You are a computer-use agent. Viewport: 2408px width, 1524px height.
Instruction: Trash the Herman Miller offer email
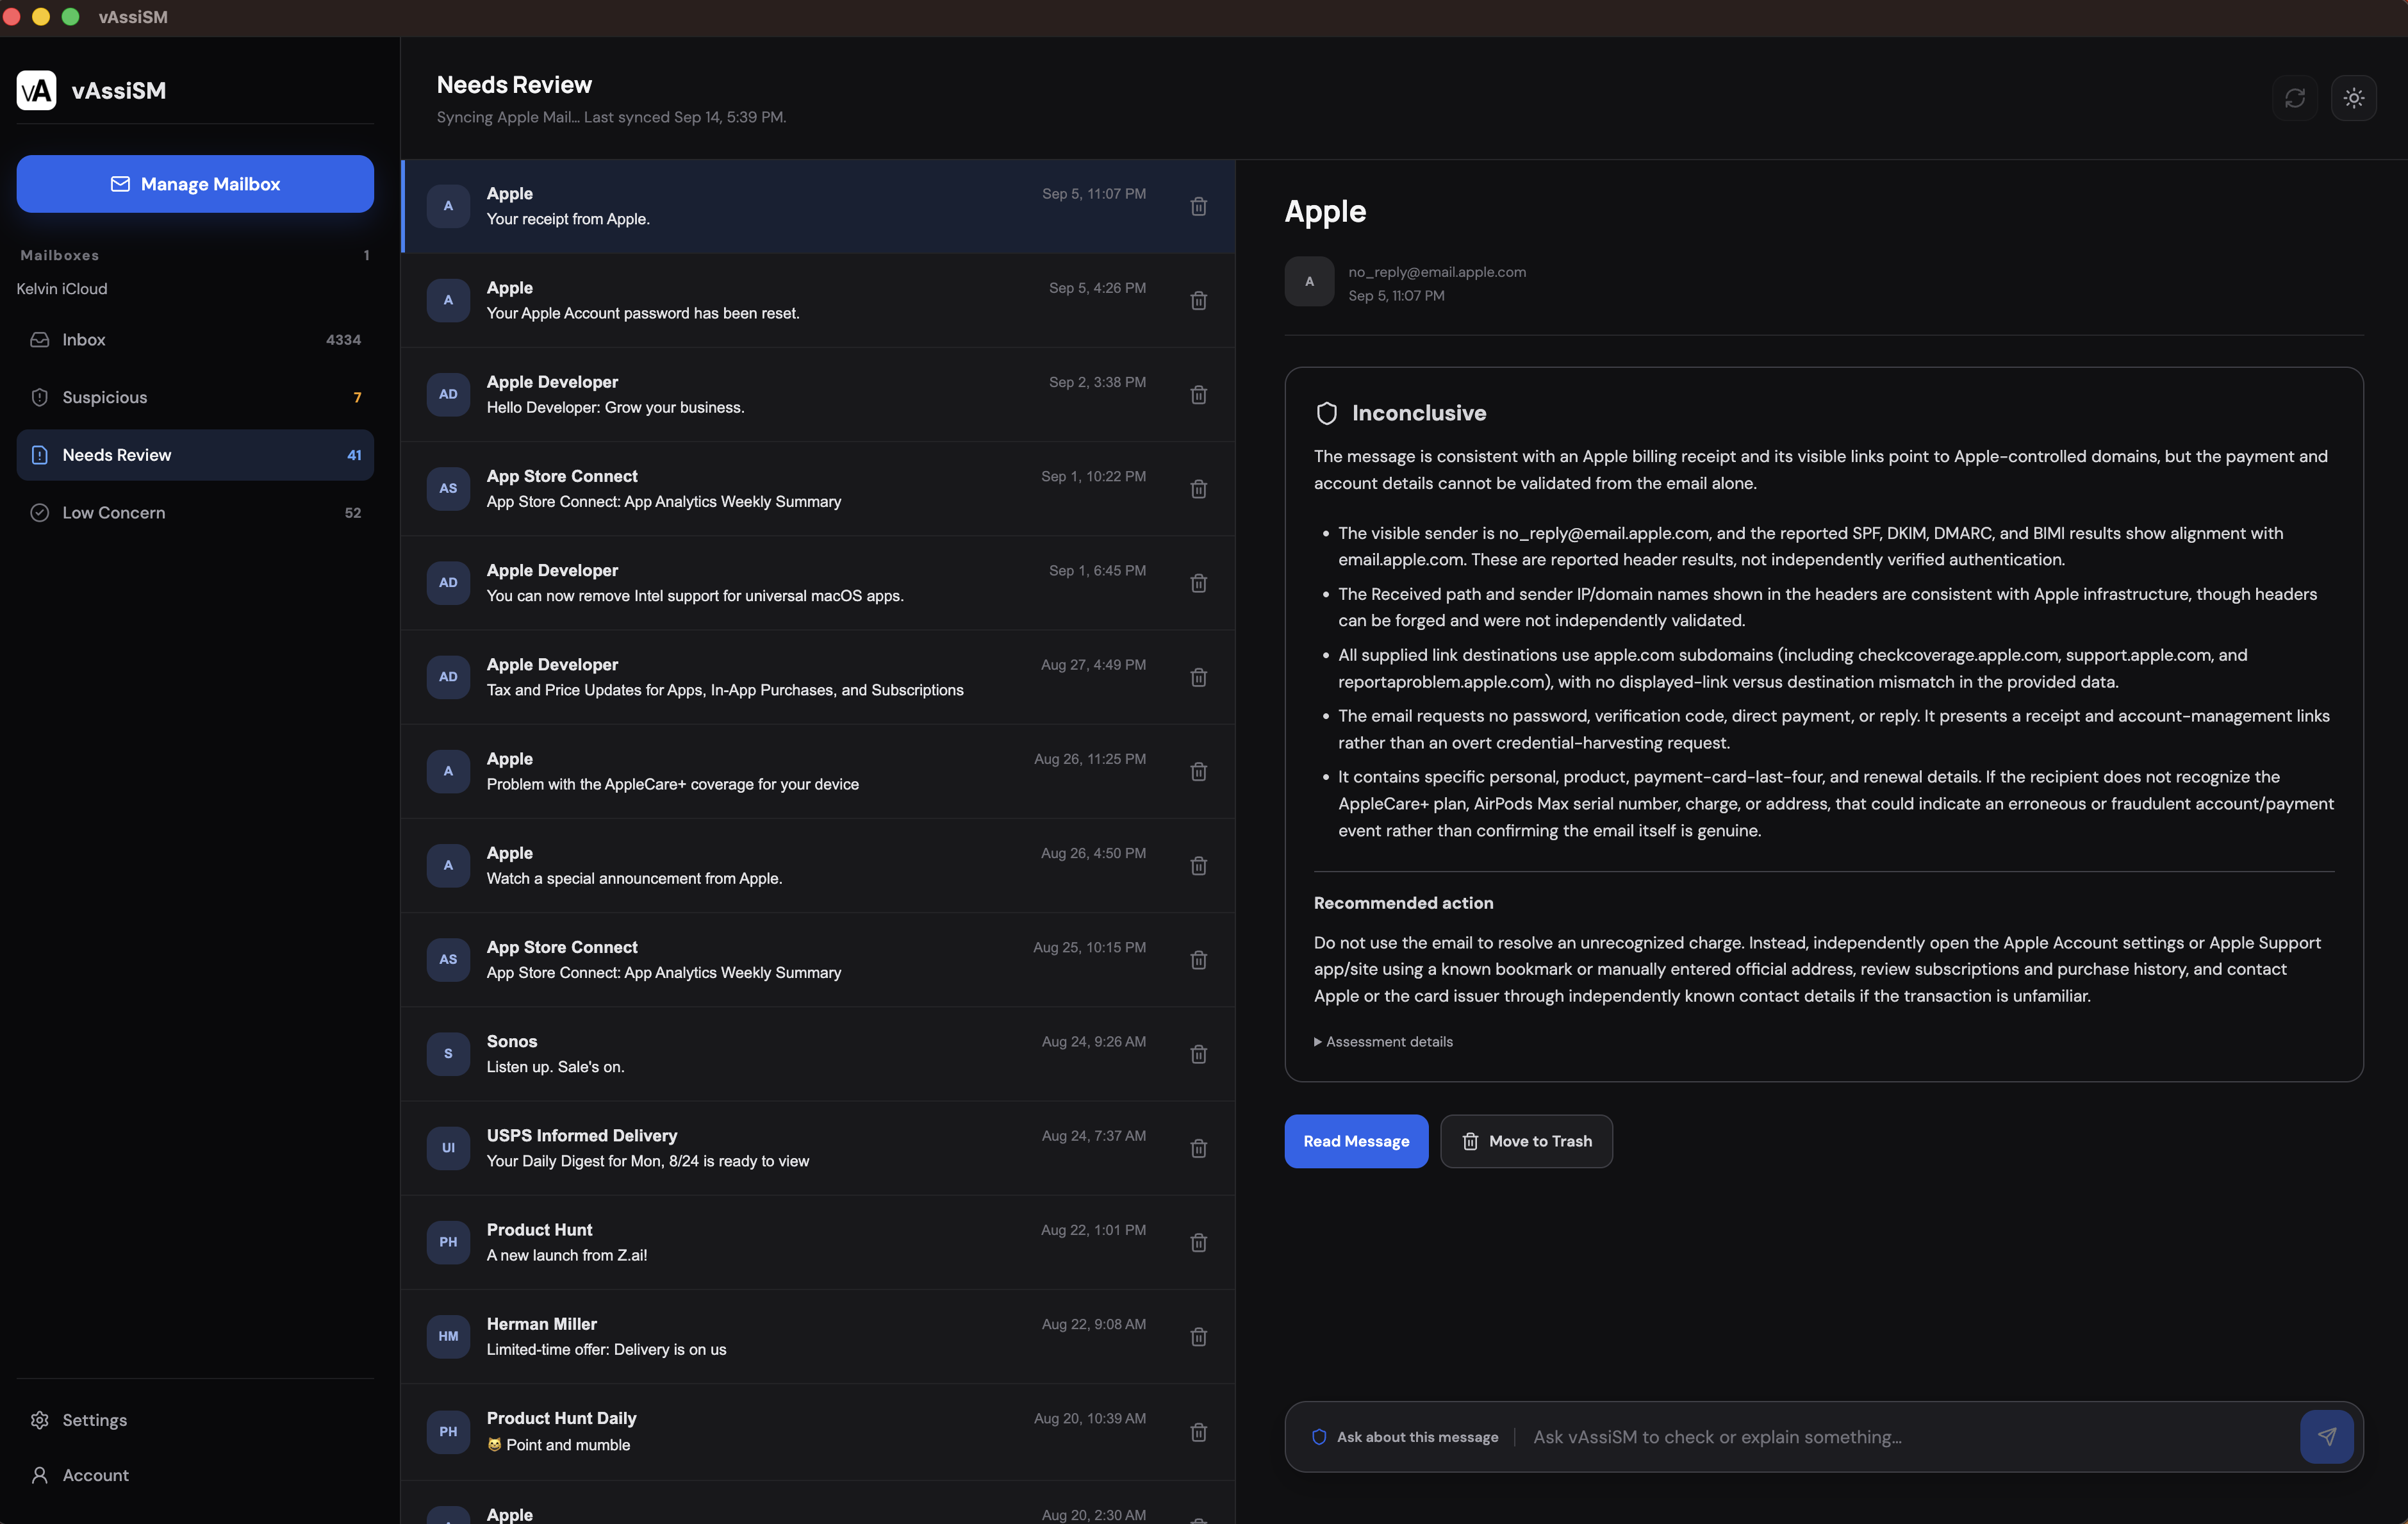click(1198, 1336)
